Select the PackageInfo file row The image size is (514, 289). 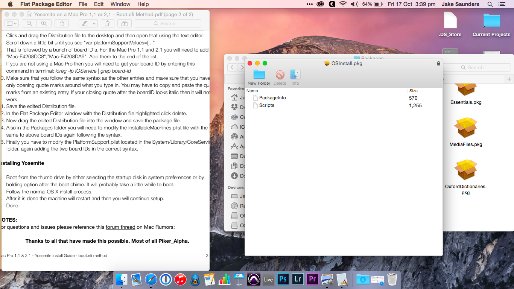344,98
